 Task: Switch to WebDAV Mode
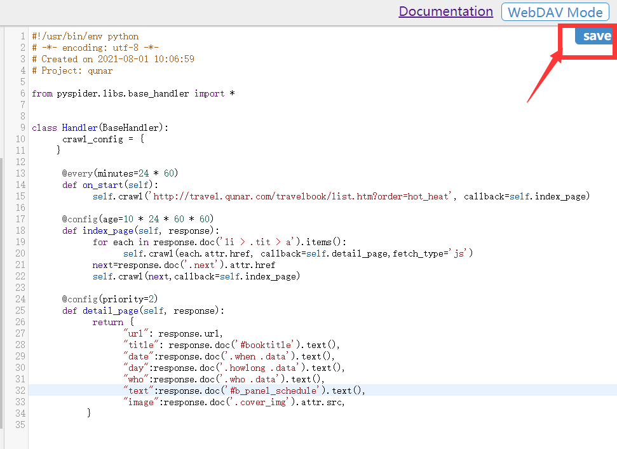[555, 12]
